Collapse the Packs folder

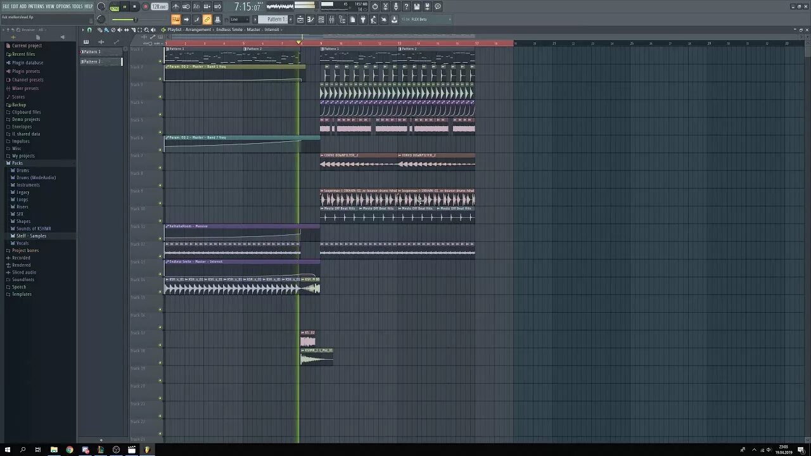tap(17, 163)
